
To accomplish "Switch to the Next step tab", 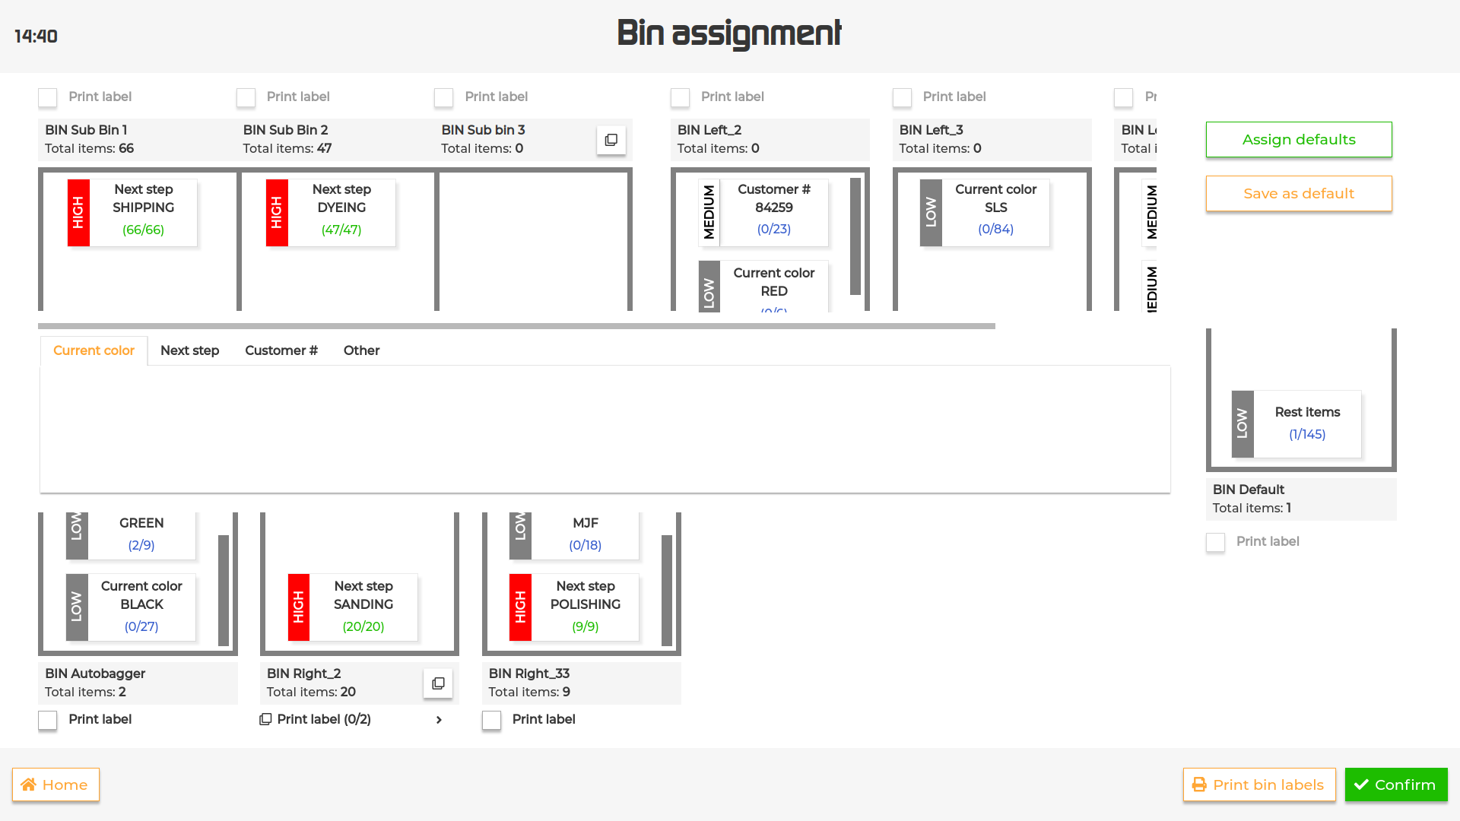I will (189, 350).
